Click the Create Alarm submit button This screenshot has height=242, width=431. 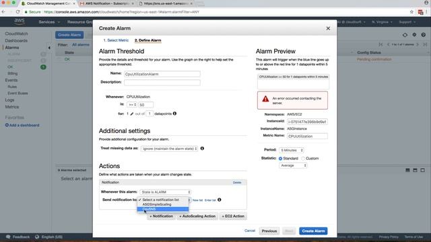[x=313, y=231]
